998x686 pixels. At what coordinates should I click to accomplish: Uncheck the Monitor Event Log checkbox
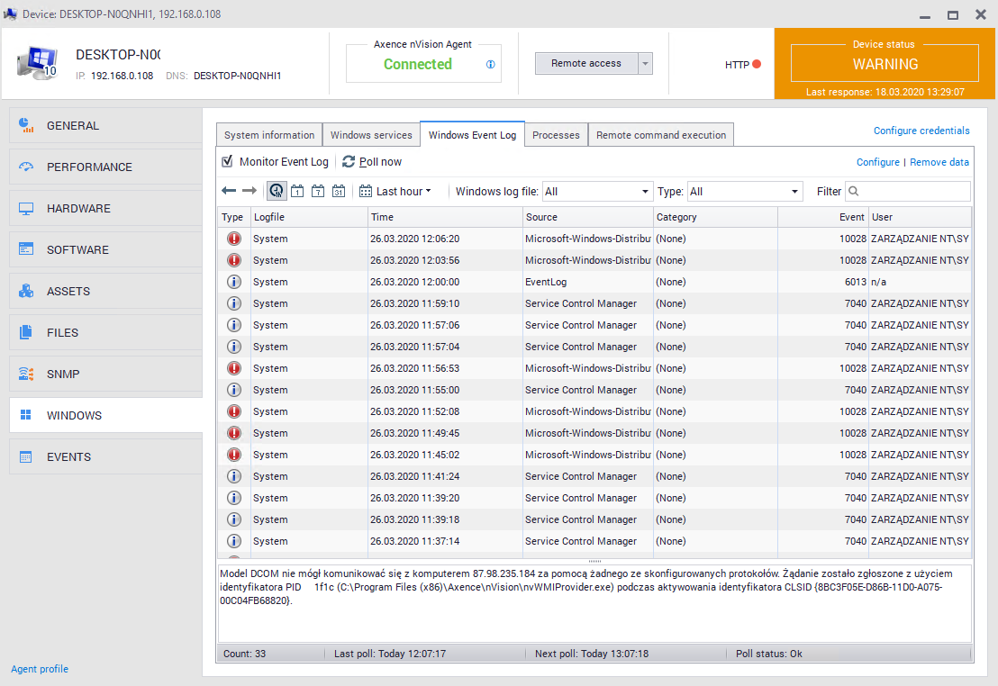(x=228, y=162)
